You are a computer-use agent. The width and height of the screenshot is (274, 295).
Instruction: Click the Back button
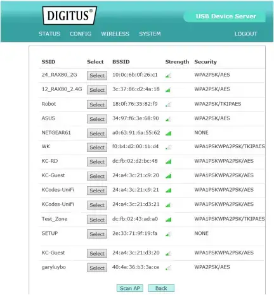point(161,288)
